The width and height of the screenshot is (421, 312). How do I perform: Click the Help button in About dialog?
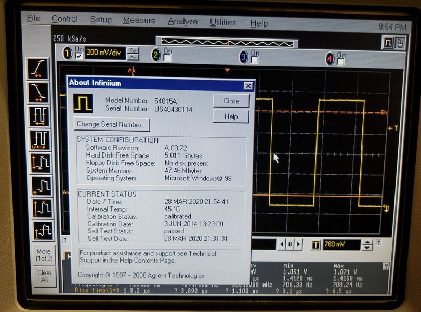click(x=231, y=116)
